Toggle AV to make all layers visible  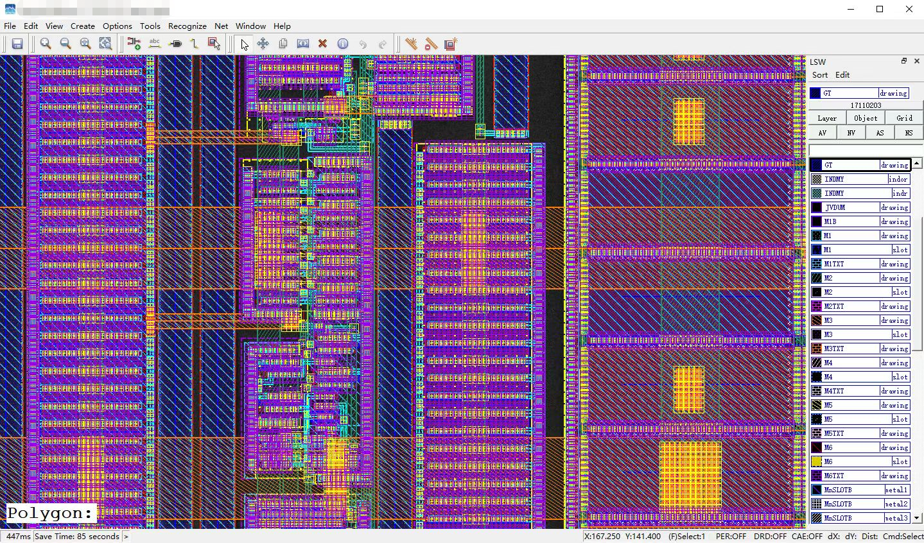point(822,133)
